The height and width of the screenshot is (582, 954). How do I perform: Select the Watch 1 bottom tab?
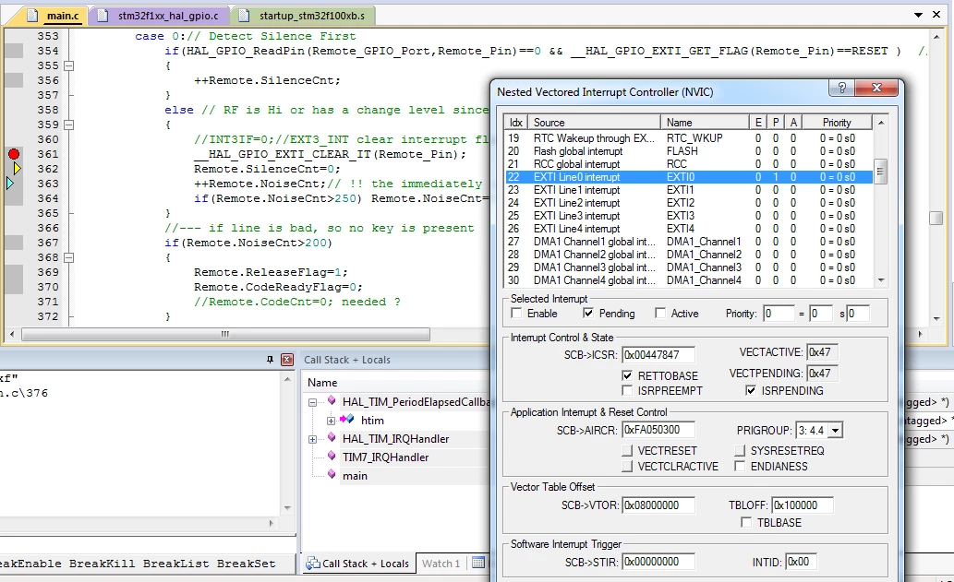(x=441, y=564)
